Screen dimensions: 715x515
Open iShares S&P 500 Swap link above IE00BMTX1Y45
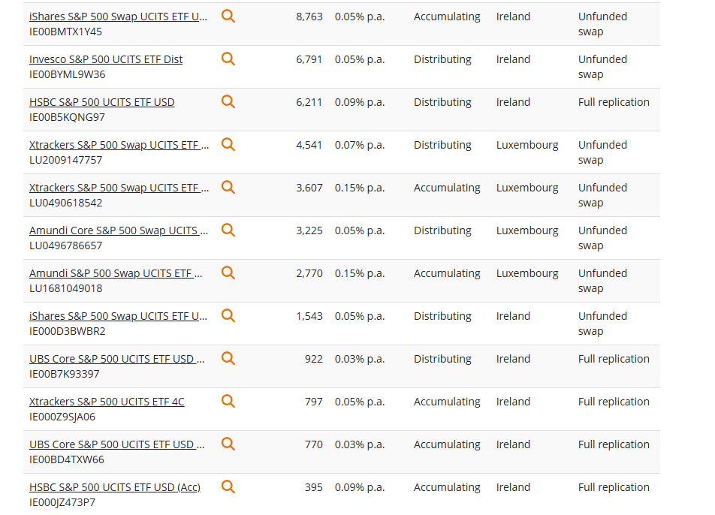pos(119,17)
